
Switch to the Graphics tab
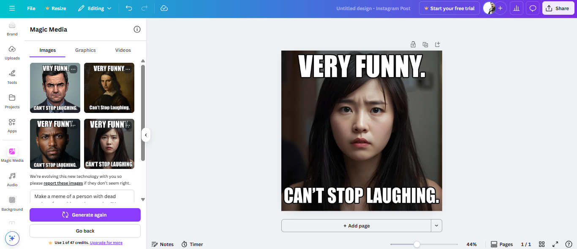85,50
